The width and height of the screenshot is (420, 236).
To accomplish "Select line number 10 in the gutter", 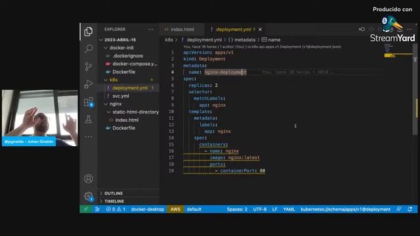I will coord(171,111).
